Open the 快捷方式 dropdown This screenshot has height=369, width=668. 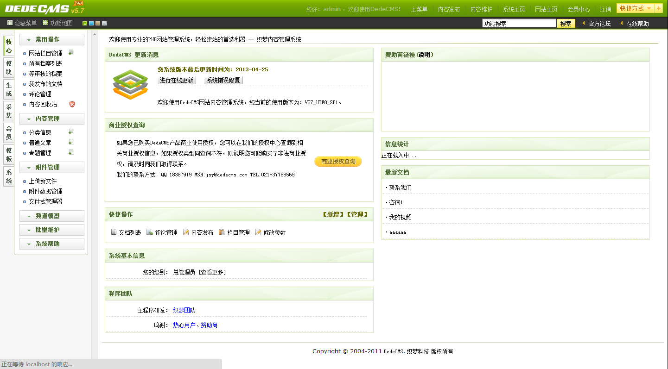click(635, 8)
